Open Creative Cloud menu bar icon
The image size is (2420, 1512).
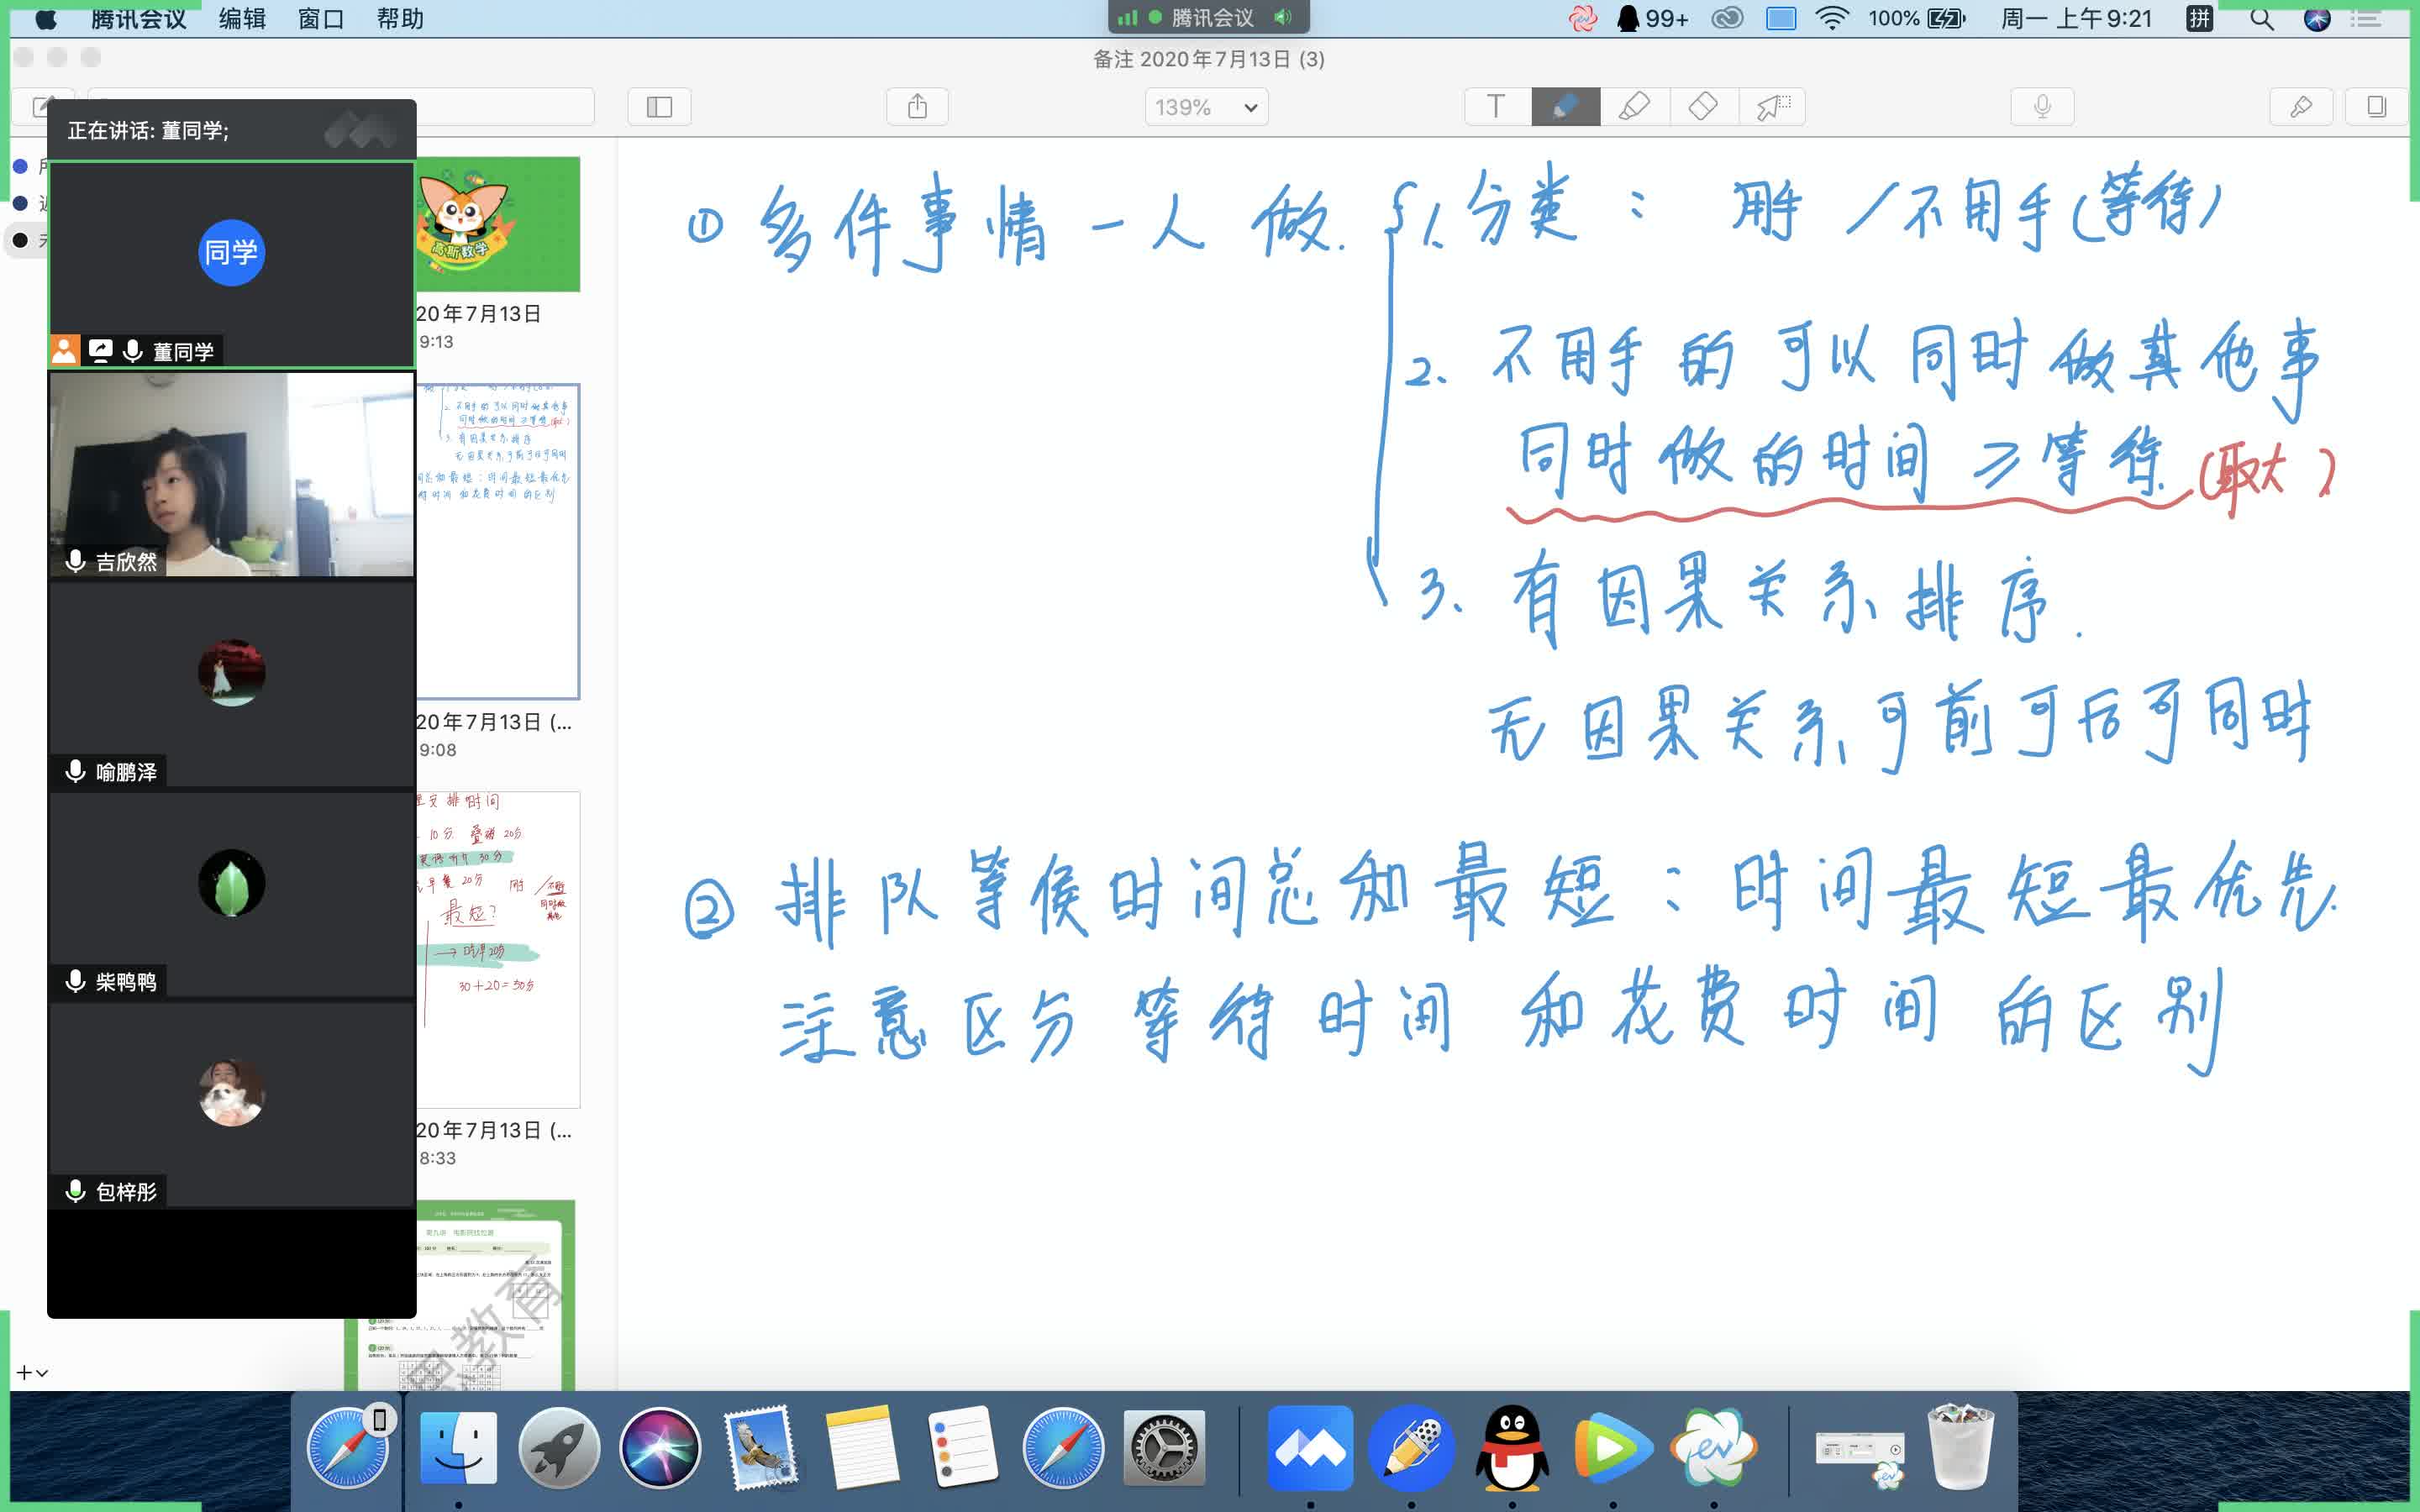coord(1727,18)
